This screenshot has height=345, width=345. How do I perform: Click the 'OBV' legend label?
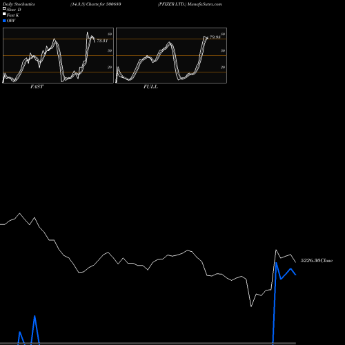pos(11,21)
